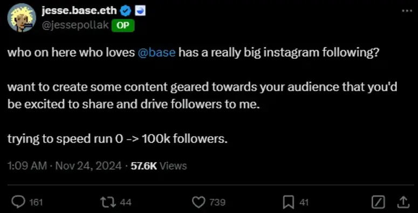The height and width of the screenshot is (213, 418).
Task: Open jesse.base.eth profile avatar
Action: coord(22,18)
